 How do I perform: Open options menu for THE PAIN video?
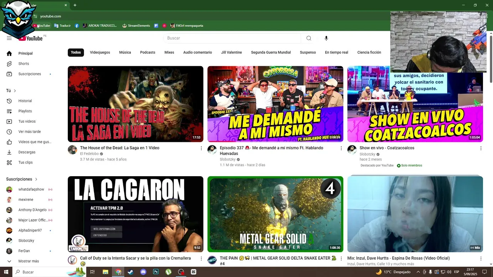(x=341, y=259)
